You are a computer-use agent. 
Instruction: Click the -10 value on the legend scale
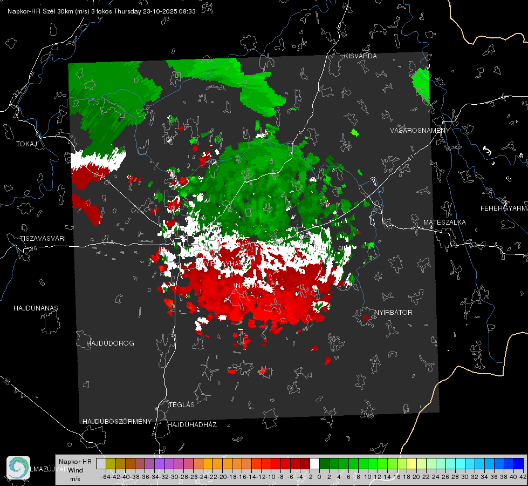(x=271, y=477)
